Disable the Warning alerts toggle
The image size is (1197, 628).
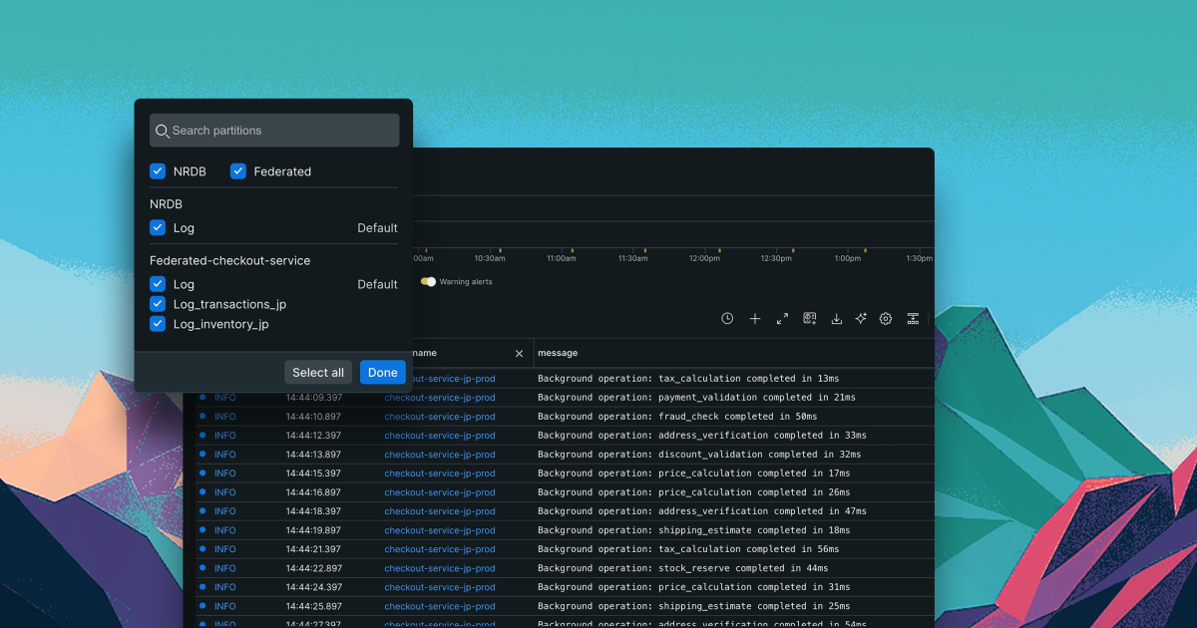[428, 282]
